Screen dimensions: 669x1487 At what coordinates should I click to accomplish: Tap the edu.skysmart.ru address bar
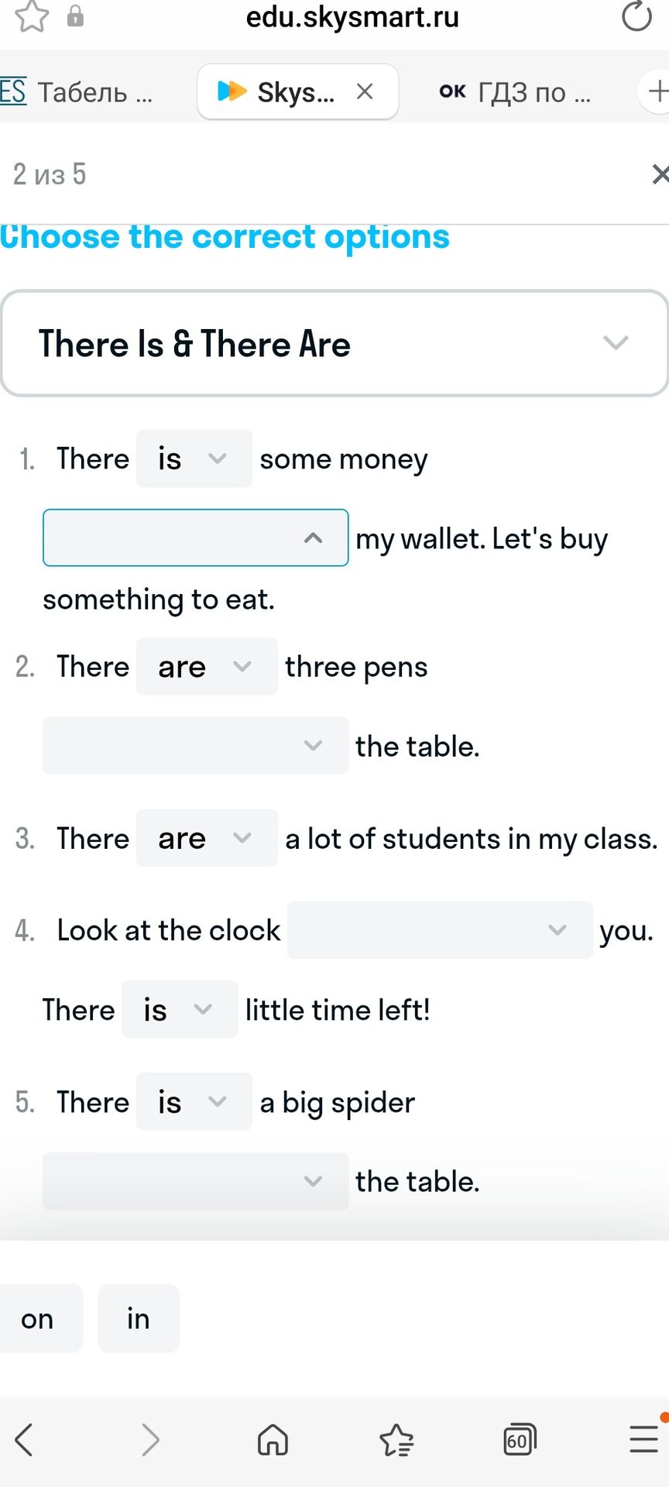pyautogui.click(x=352, y=16)
